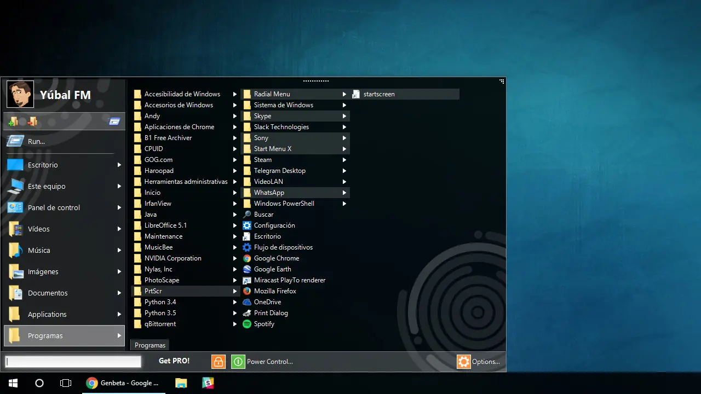
Task: Expand the CPUID folder arrow
Action: pos(235,149)
